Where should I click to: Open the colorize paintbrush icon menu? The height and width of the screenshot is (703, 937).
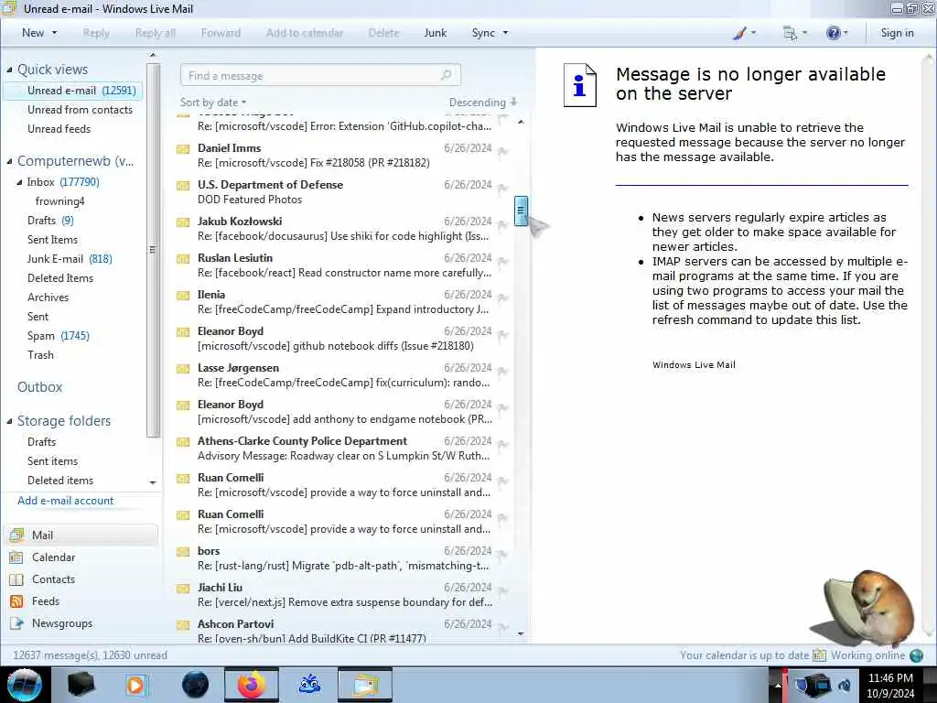point(739,34)
